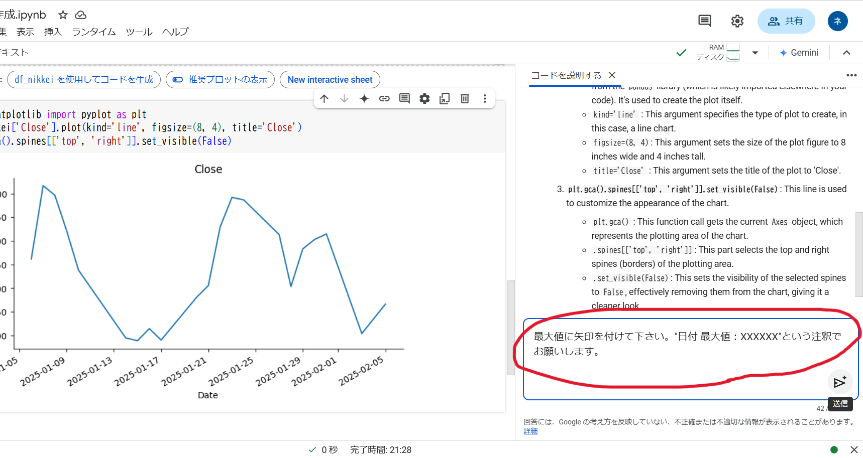Expand the RAM and disk usage dropdown
Viewport: 863px width, 458px height.
(755, 52)
